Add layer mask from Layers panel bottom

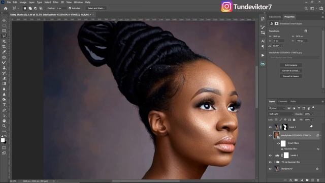(x=296, y=180)
